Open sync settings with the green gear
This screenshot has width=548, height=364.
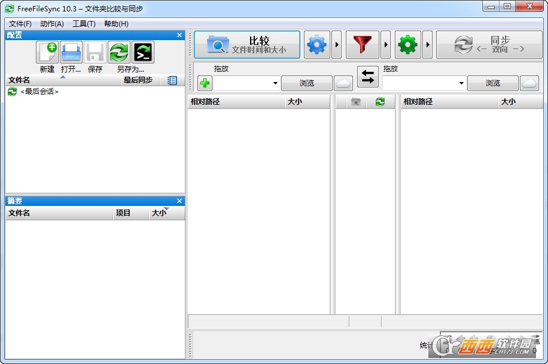(x=408, y=45)
